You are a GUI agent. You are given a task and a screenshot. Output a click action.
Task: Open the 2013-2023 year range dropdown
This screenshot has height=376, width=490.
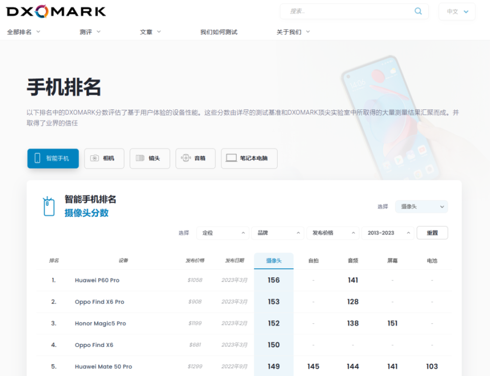click(387, 232)
